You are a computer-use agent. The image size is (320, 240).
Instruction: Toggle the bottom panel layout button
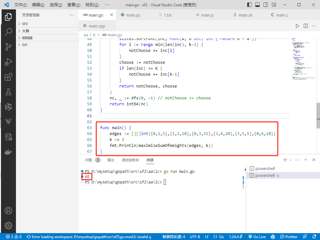(257, 5)
